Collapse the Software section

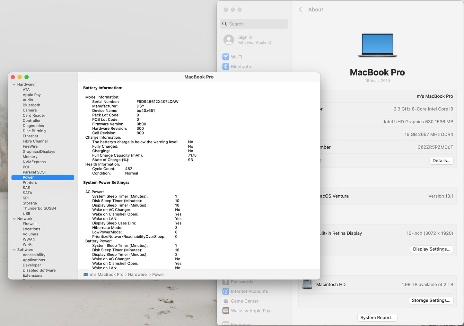click(14, 249)
